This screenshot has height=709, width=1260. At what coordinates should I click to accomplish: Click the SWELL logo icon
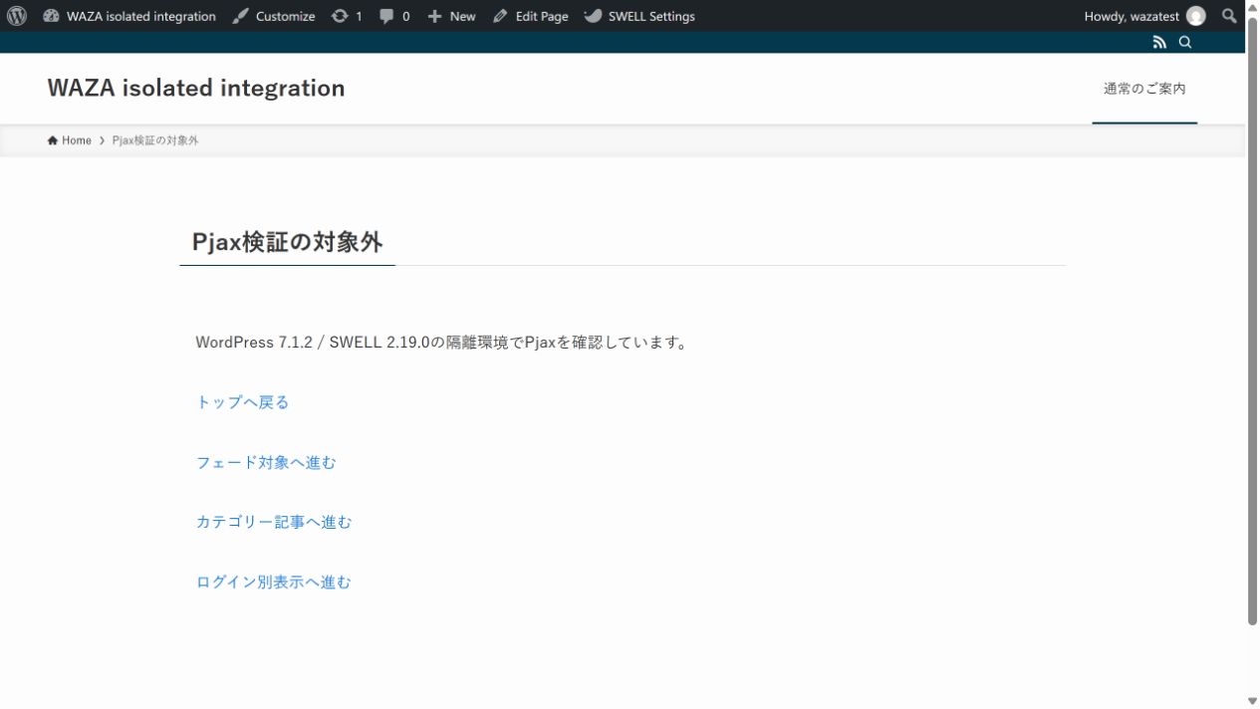[593, 16]
